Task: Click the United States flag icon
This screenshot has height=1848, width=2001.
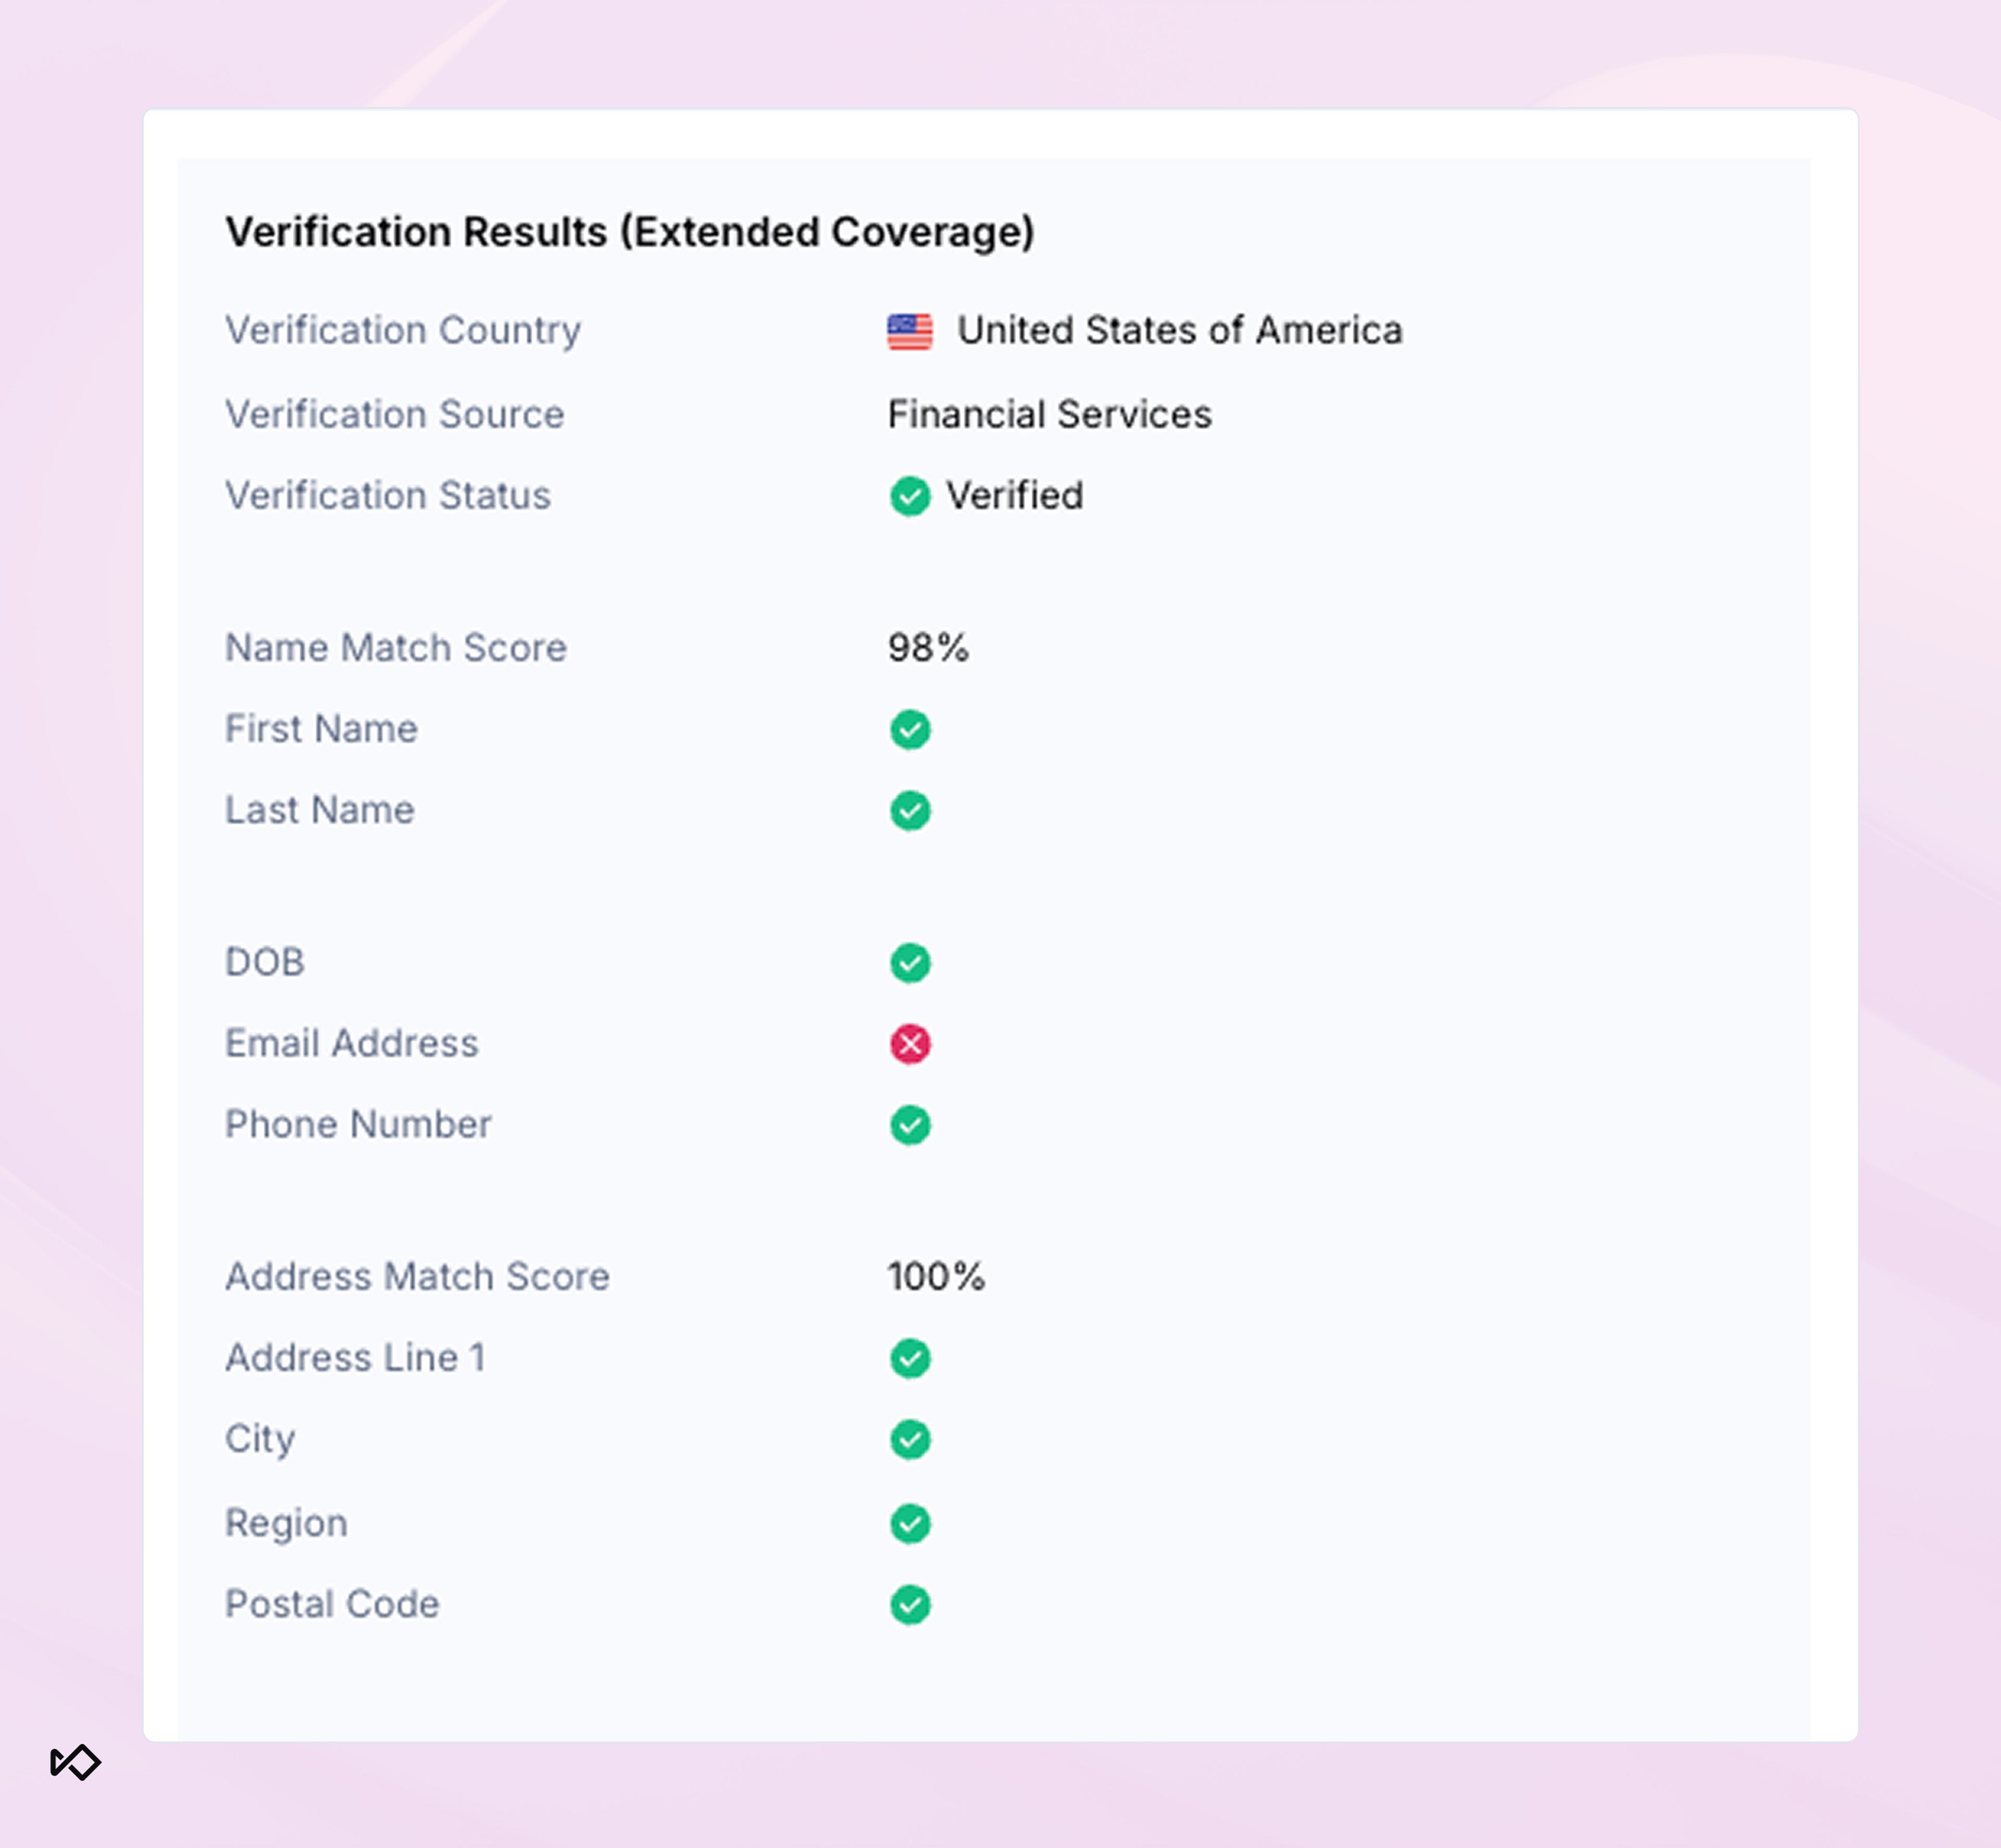Action: [910, 331]
